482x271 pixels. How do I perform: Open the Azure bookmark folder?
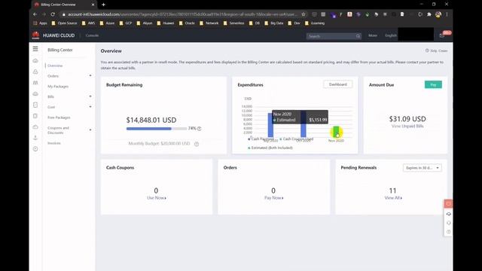click(107, 23)
